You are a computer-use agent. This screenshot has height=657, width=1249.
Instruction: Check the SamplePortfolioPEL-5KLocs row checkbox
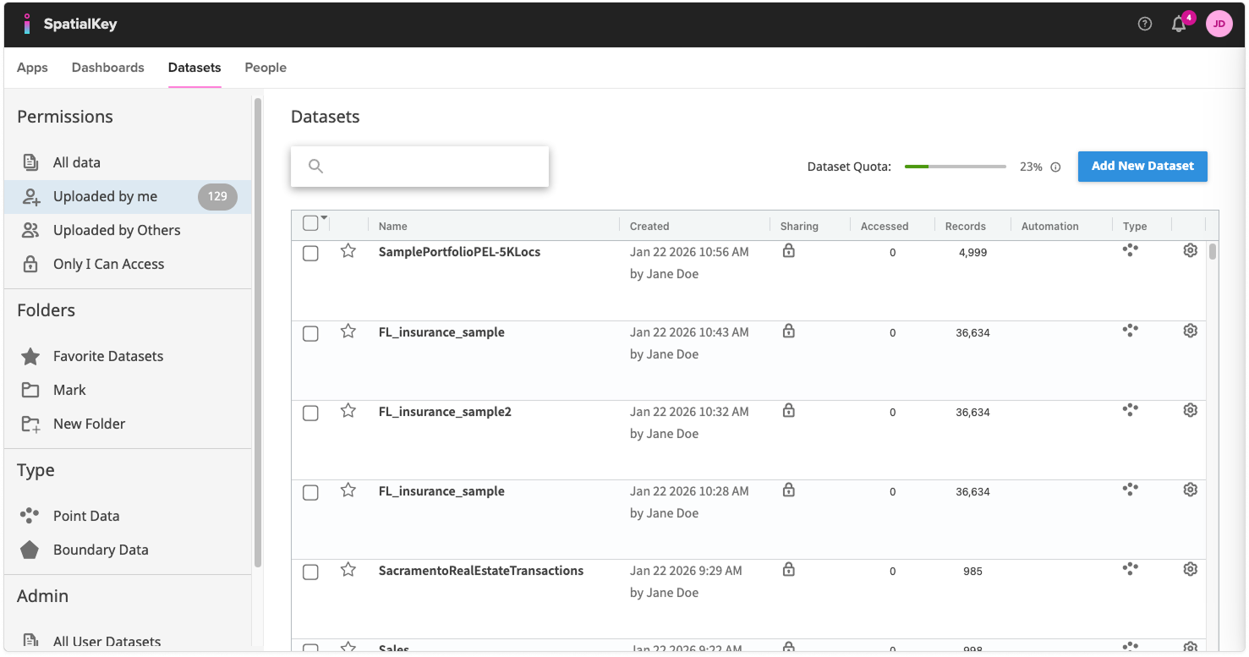click(310, 254)
